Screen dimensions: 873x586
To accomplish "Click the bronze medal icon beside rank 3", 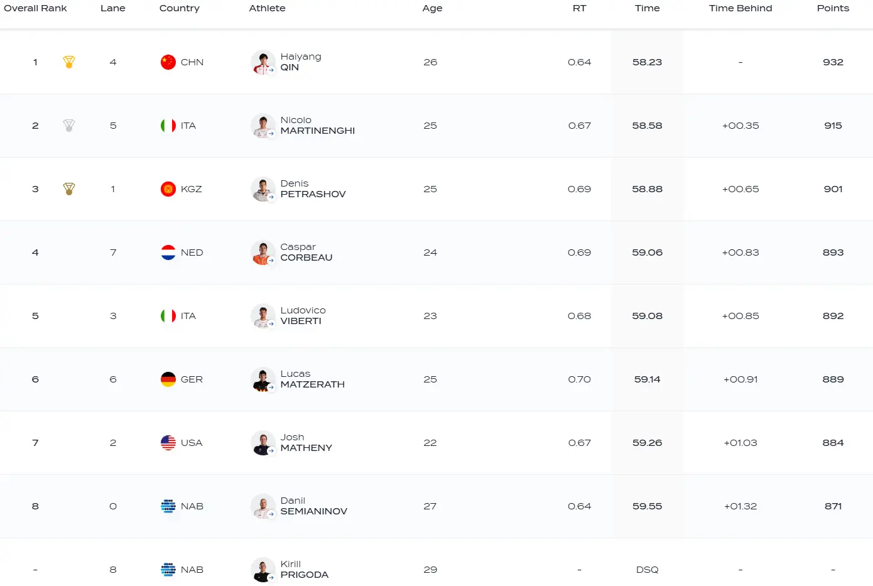I will pyautogui.click(x=69, y=189).
